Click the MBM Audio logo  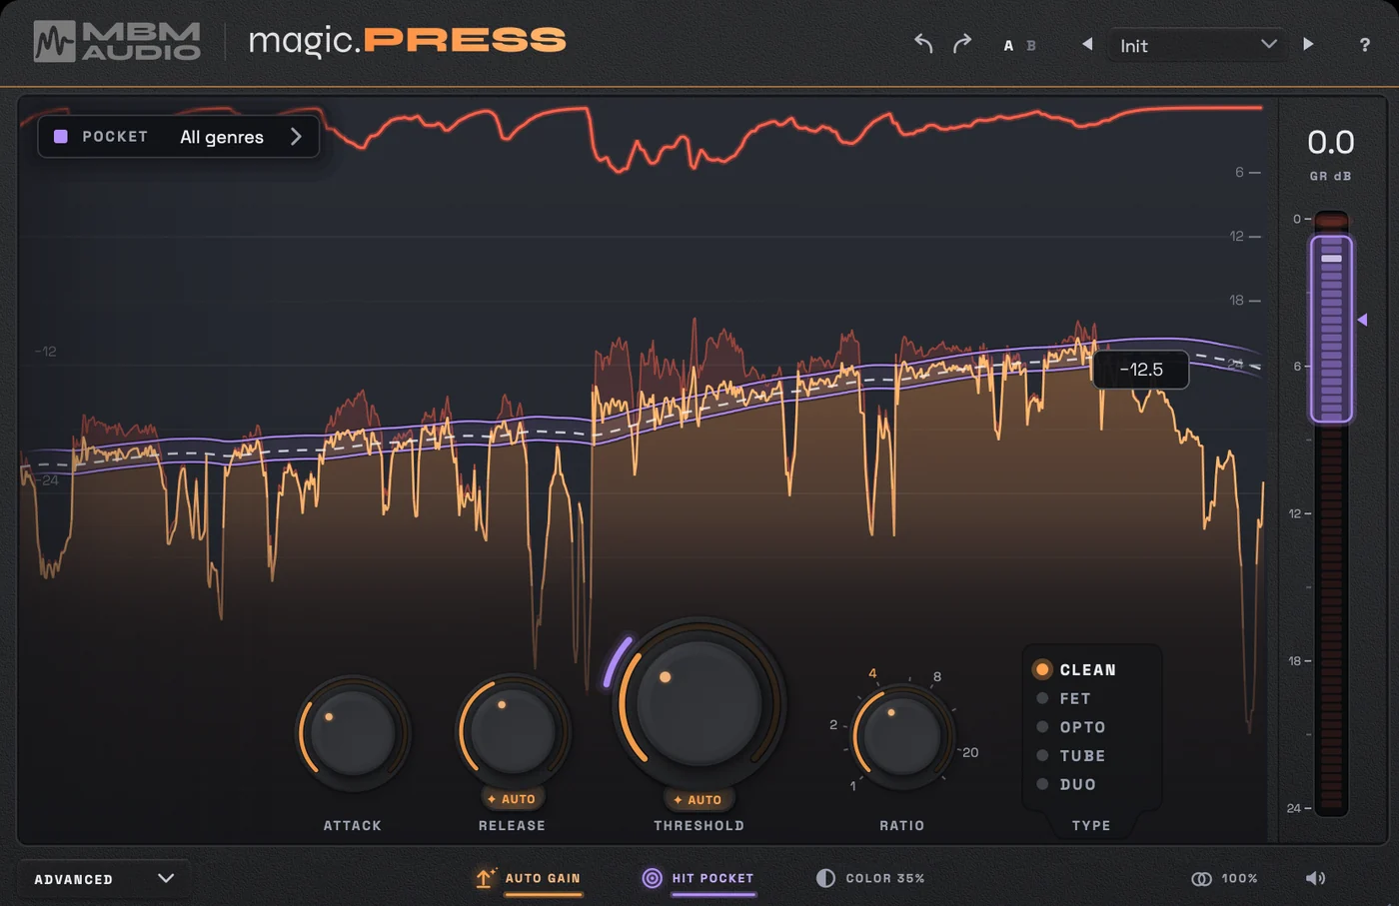tap(117, 41)
